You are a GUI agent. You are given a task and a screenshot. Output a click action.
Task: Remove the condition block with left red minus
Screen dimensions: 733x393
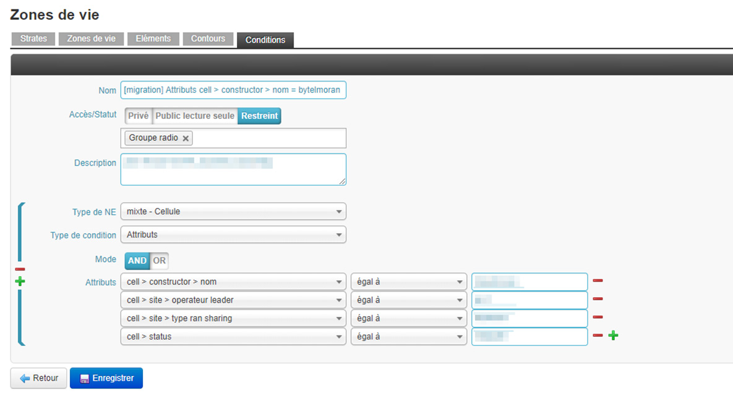[20, 269]
